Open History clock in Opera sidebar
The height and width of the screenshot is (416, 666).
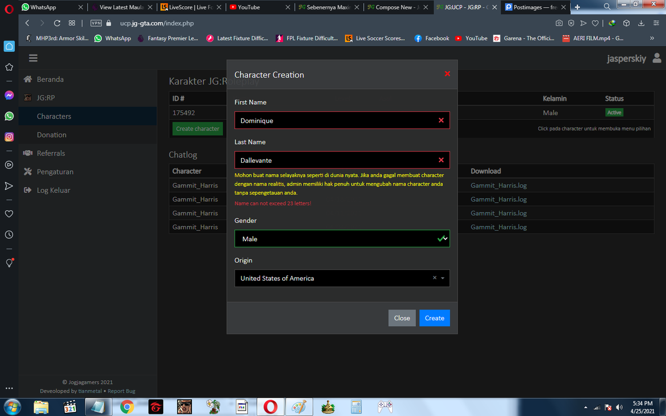pos(9,235)
